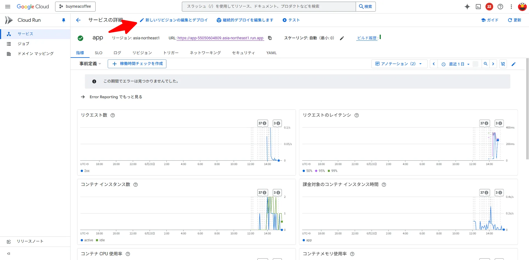Open Gemini assistant in the header
529x260 pixels.
point(467,7)
